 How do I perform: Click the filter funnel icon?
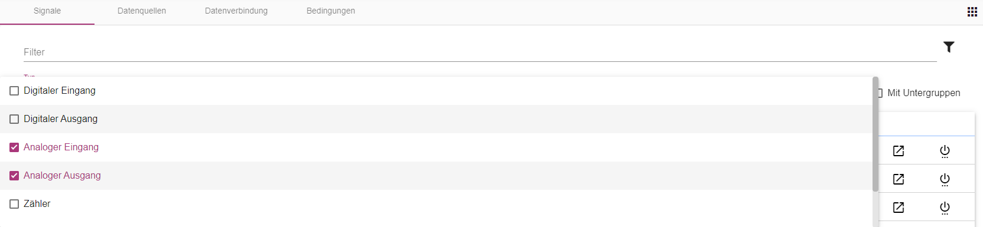click(x=949, y=47)
